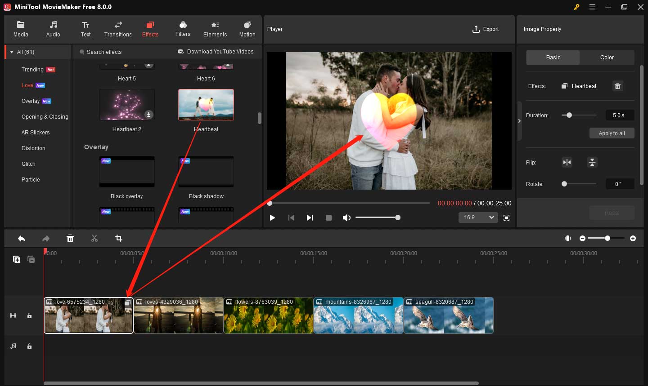Open the Motion tab
Screen dimensions: 648x386
coord(247,29)
